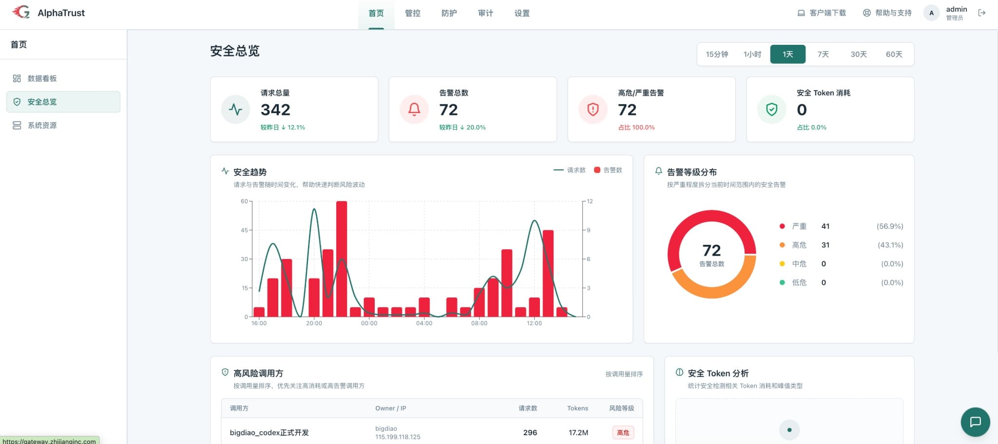Click the 占比 100.0% text

click(636, 127)
